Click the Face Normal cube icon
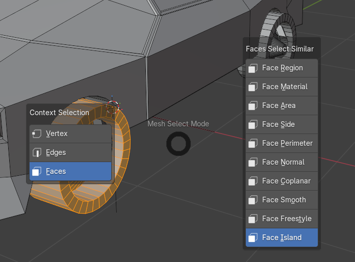 click(x=253, y=162)
